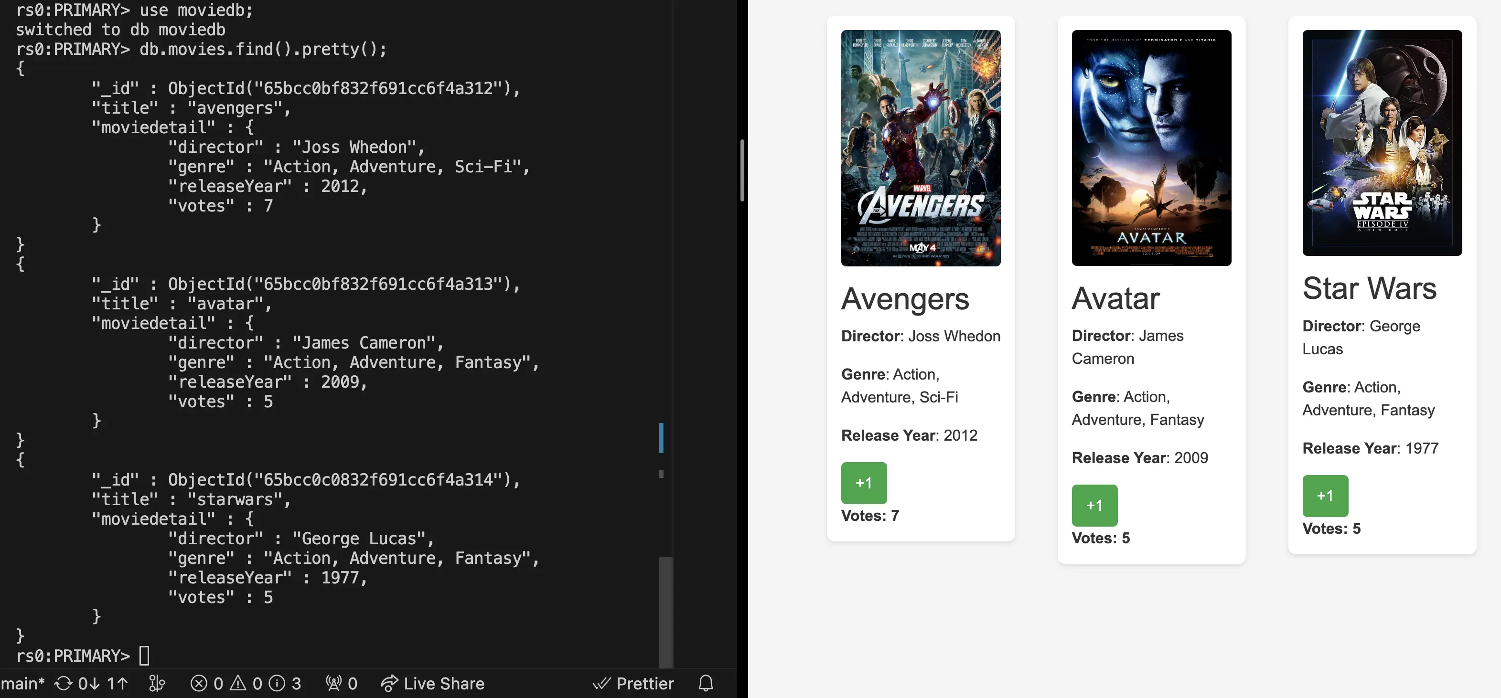Click '"title" : "avatar"' line
1501x698 pixels.
[x=182, y=303]
